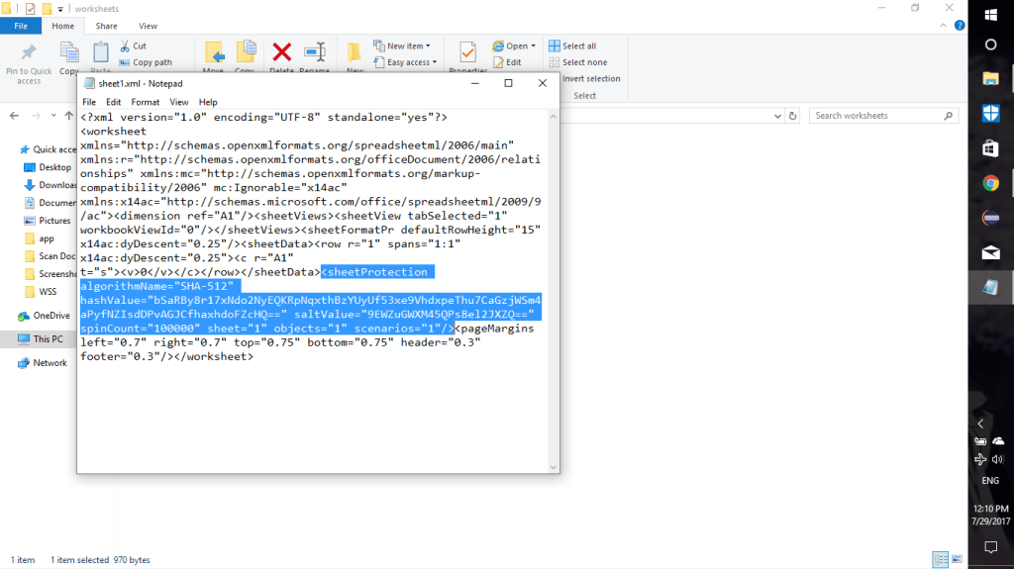
Task: Click the Cut scissors icon
Action: [126, 46]
